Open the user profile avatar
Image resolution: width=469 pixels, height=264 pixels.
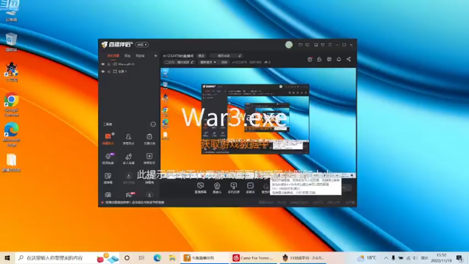288,45
